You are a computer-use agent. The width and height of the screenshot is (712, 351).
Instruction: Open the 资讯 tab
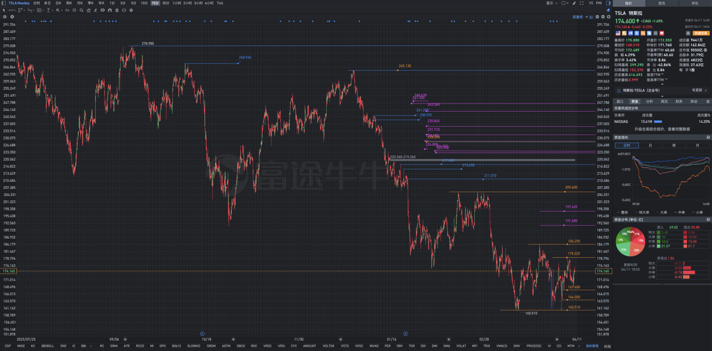[x=662, y=3]
